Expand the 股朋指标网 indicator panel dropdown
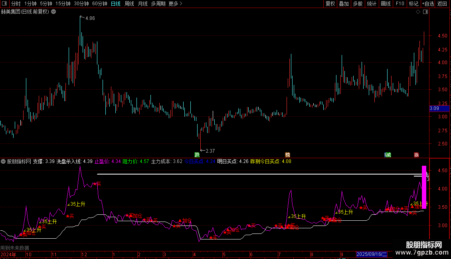 [x=3, y=162]
